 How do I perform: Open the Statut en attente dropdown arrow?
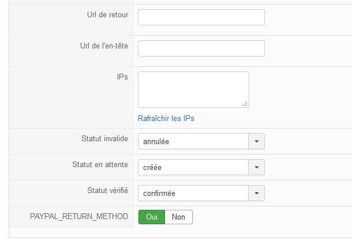click(257, 167)
